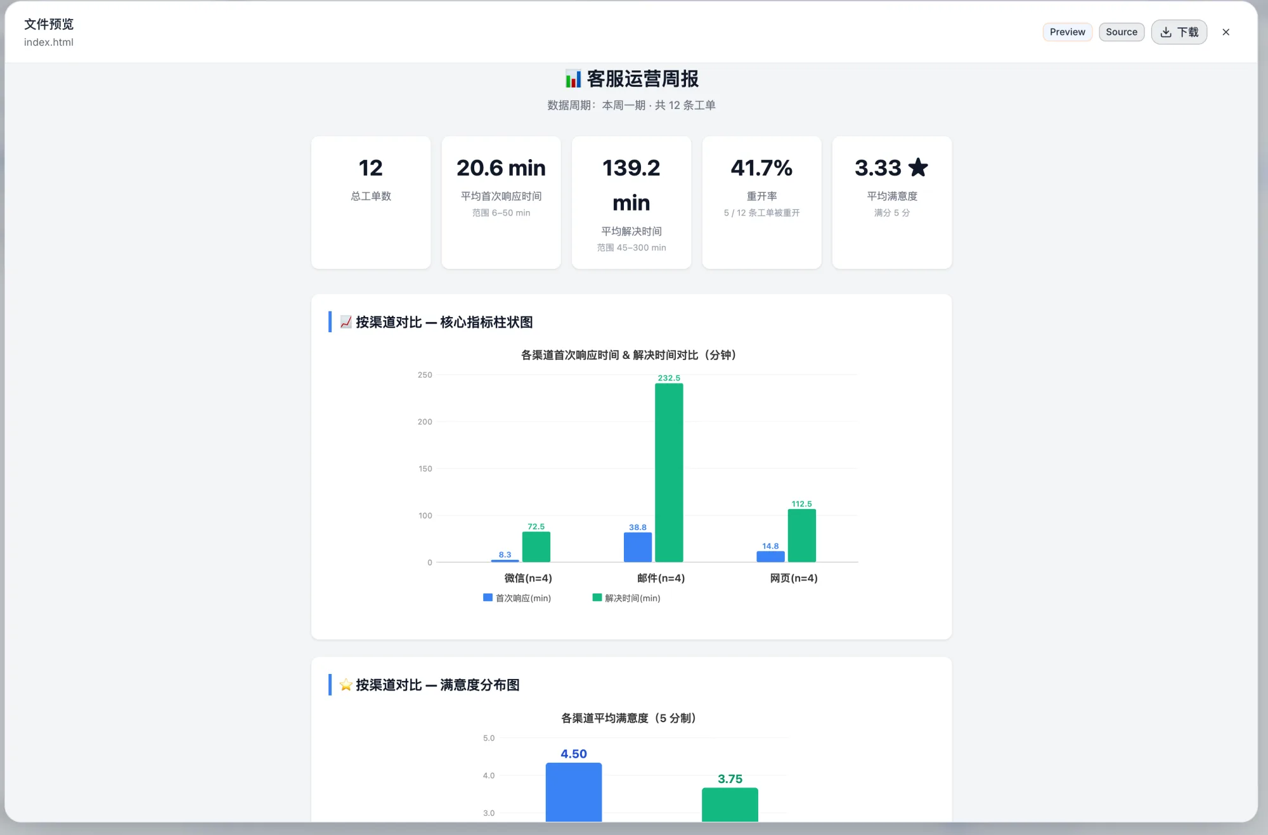Click the blue 38.8 email response bar

638,547
